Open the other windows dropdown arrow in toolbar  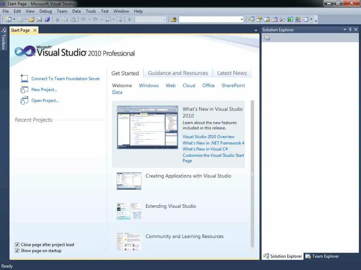(311, 20)
